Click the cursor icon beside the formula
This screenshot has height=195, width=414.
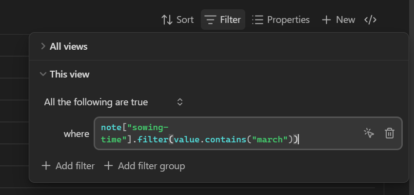(x=369, y=134)
